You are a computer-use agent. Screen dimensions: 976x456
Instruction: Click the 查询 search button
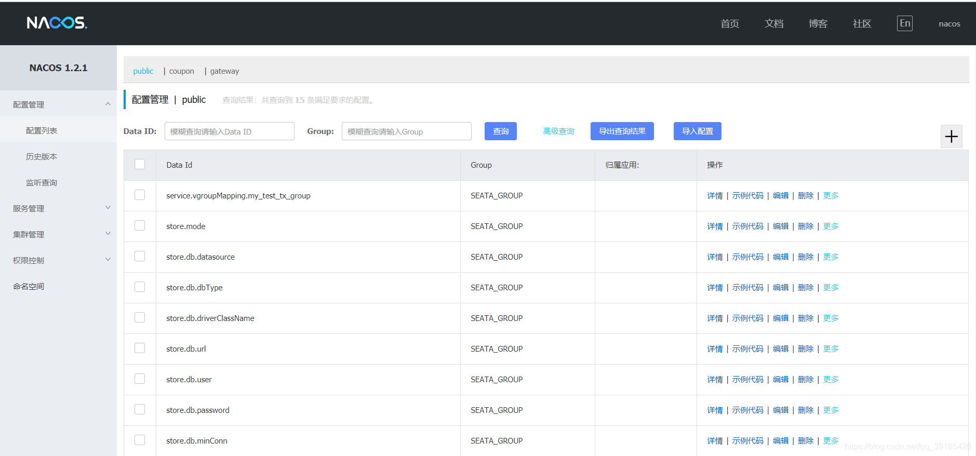point(501,131)
